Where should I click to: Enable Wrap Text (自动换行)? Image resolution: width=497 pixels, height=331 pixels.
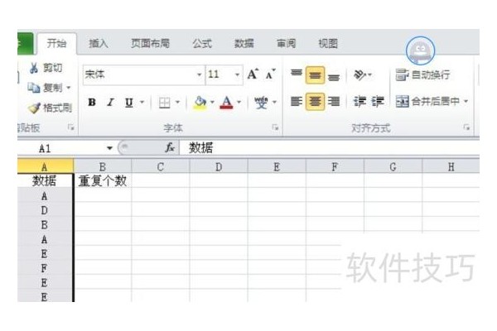point(422,75)
